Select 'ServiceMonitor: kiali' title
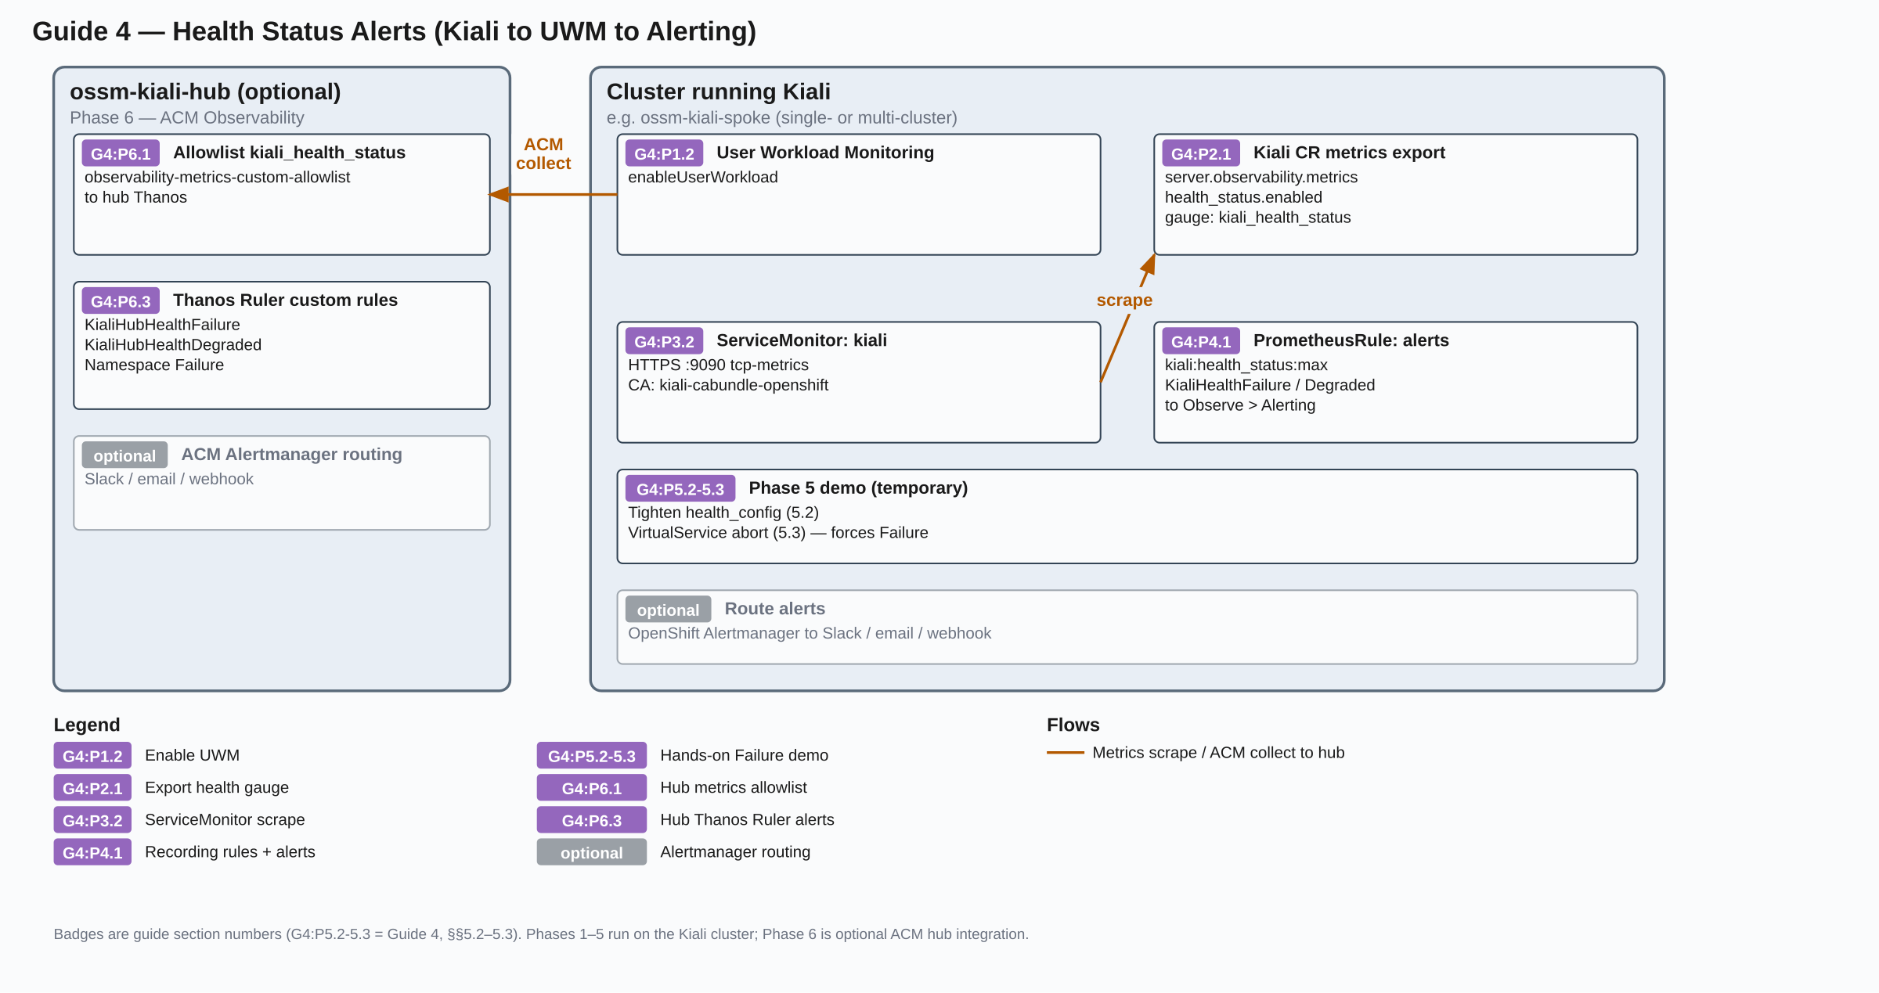The image size is (1879, 993). [x=802, y=340]
